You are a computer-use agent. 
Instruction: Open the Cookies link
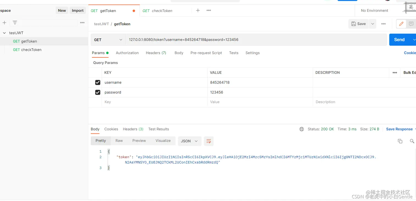(x=410, y=53)
